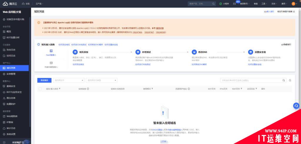Click the 基础安全 shield icon
Screen dimensions: 301x144
click(x=4, y=86)
